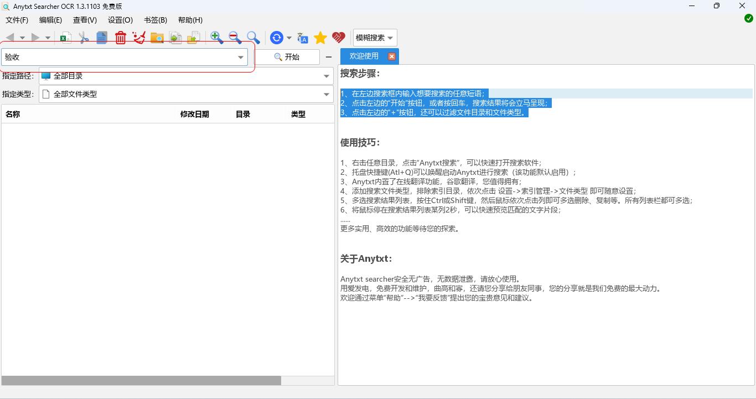Click the zoom in magnifier icon
The image size is (756, 399).
pos(216,38)
